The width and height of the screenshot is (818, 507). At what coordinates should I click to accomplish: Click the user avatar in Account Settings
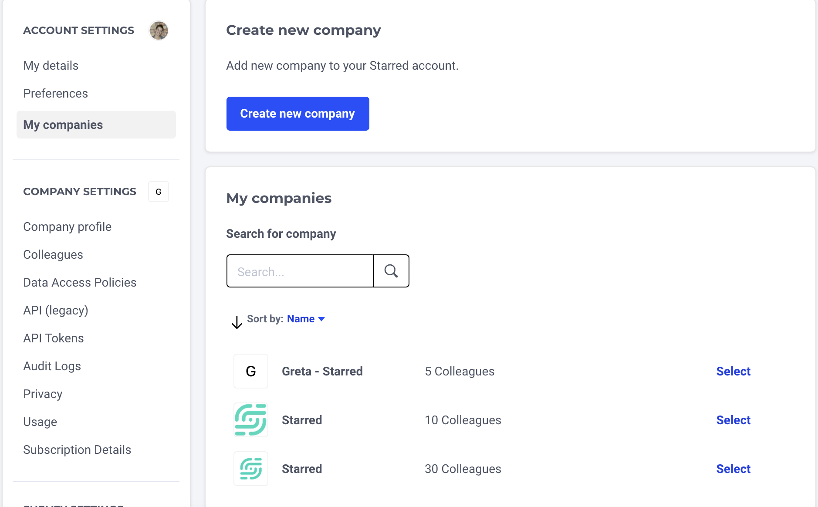coord(159,30)
